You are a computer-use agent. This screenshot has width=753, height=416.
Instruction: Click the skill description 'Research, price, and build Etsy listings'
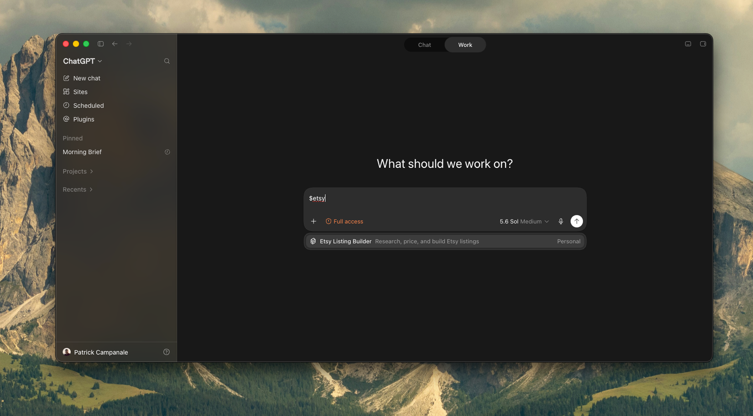coord(427,241)
